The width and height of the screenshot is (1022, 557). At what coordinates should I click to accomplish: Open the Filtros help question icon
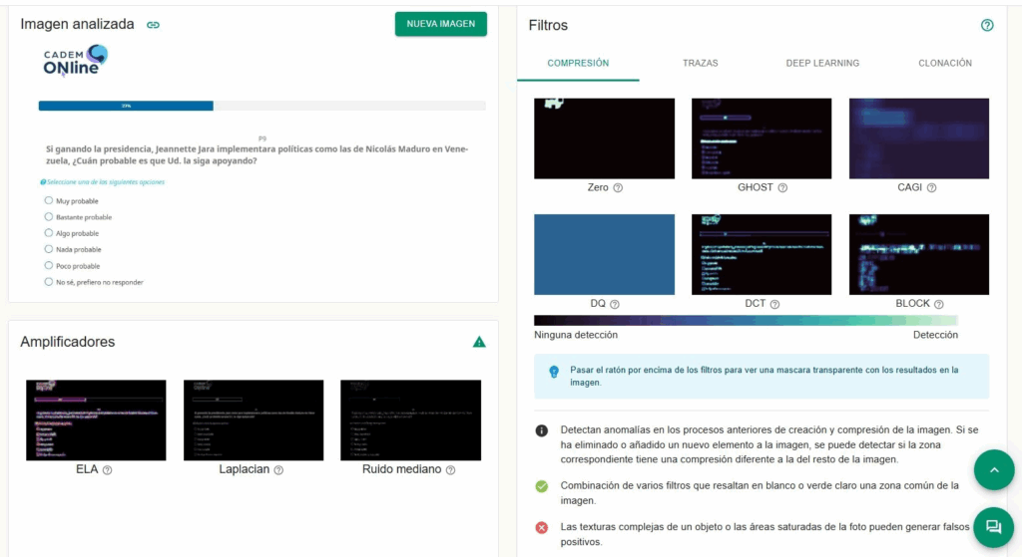click(x=987, y=25)
